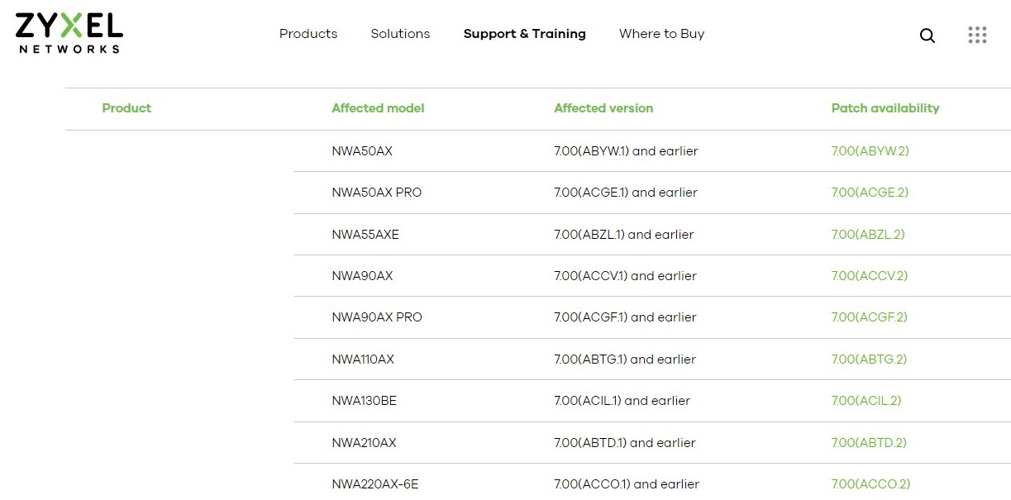The width and height of the screenshot is (1011, 500).
Task: Click the 7.00(ABZL.2) patch link
Action: coord(867,234)
